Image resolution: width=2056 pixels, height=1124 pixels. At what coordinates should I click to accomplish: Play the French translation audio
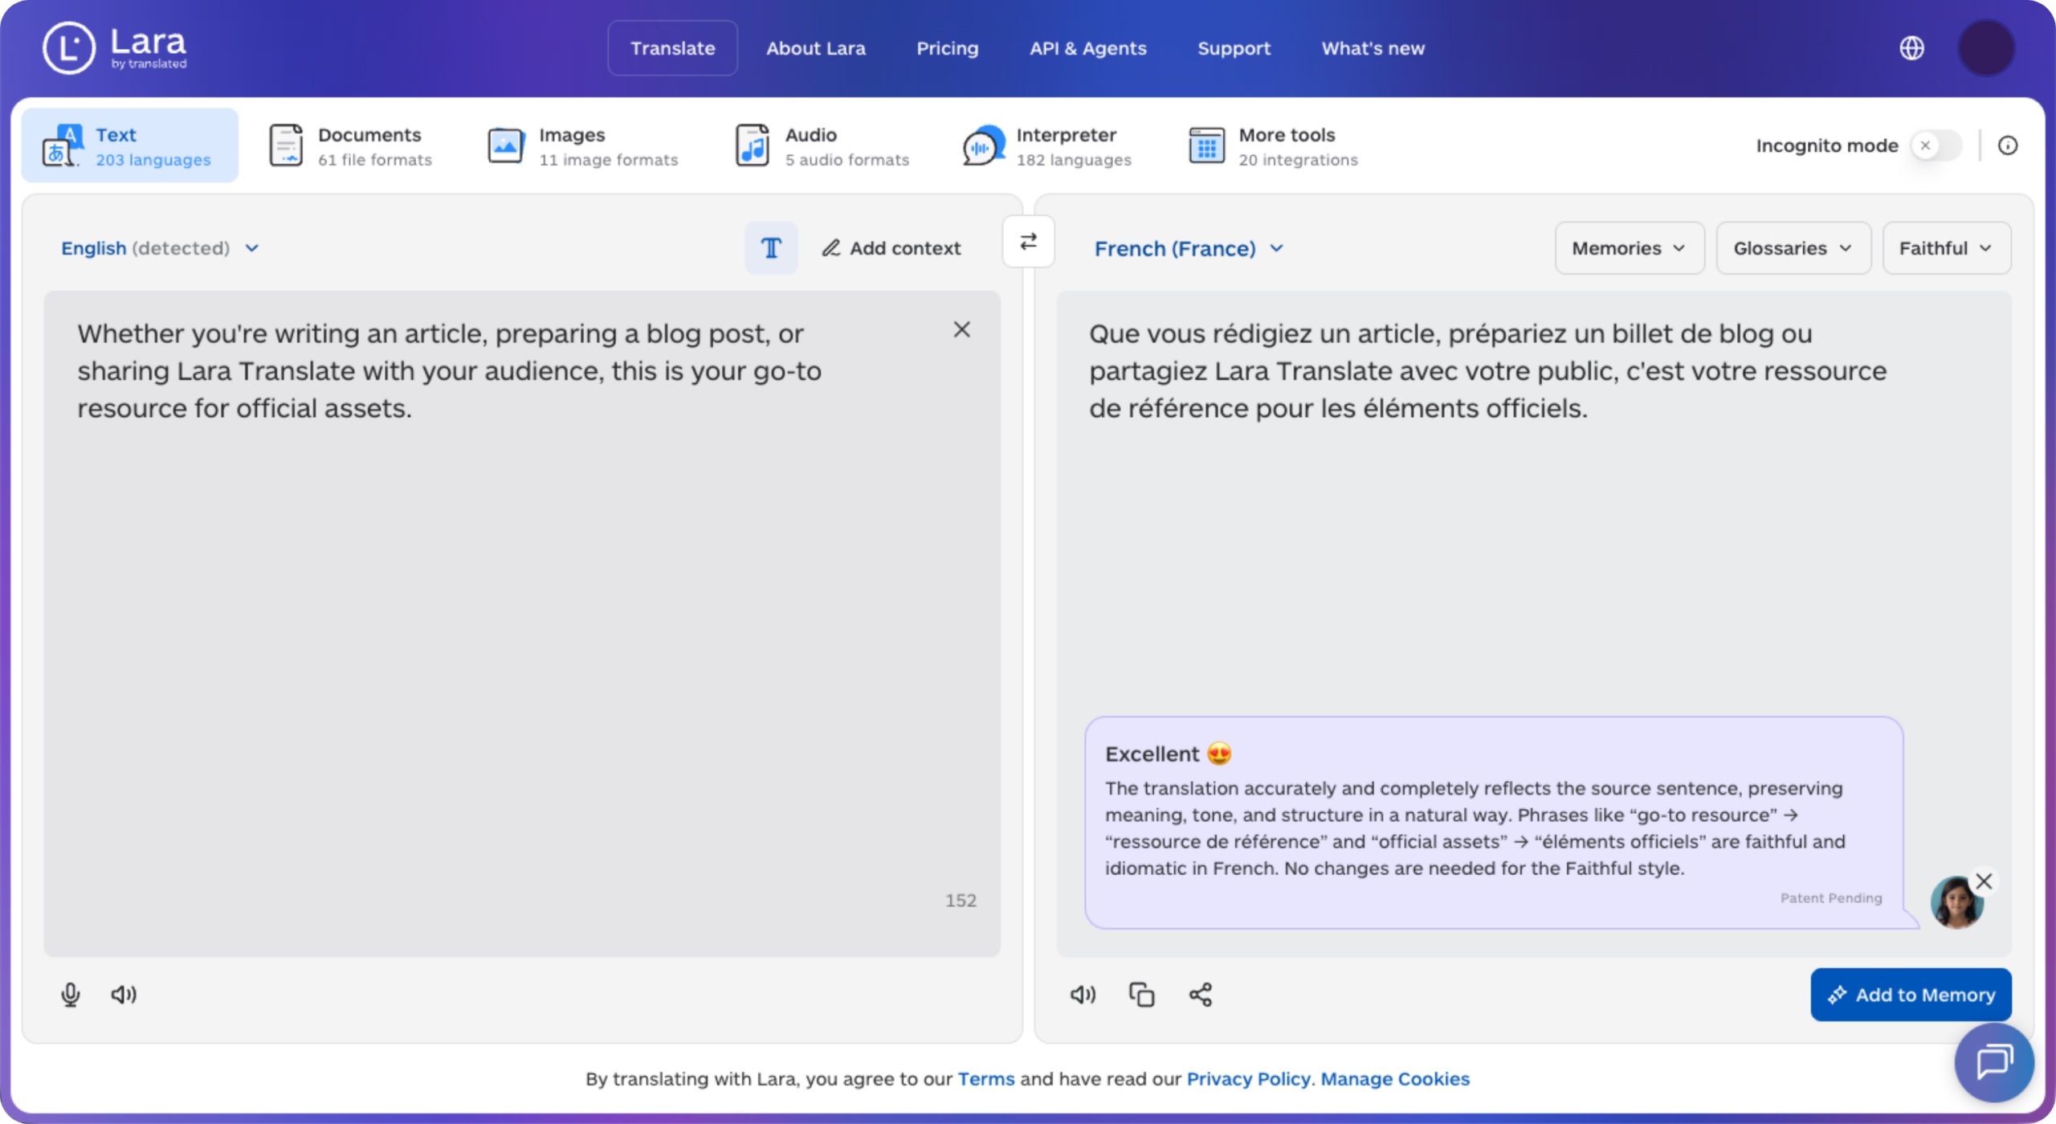(x=1083, y=995)
